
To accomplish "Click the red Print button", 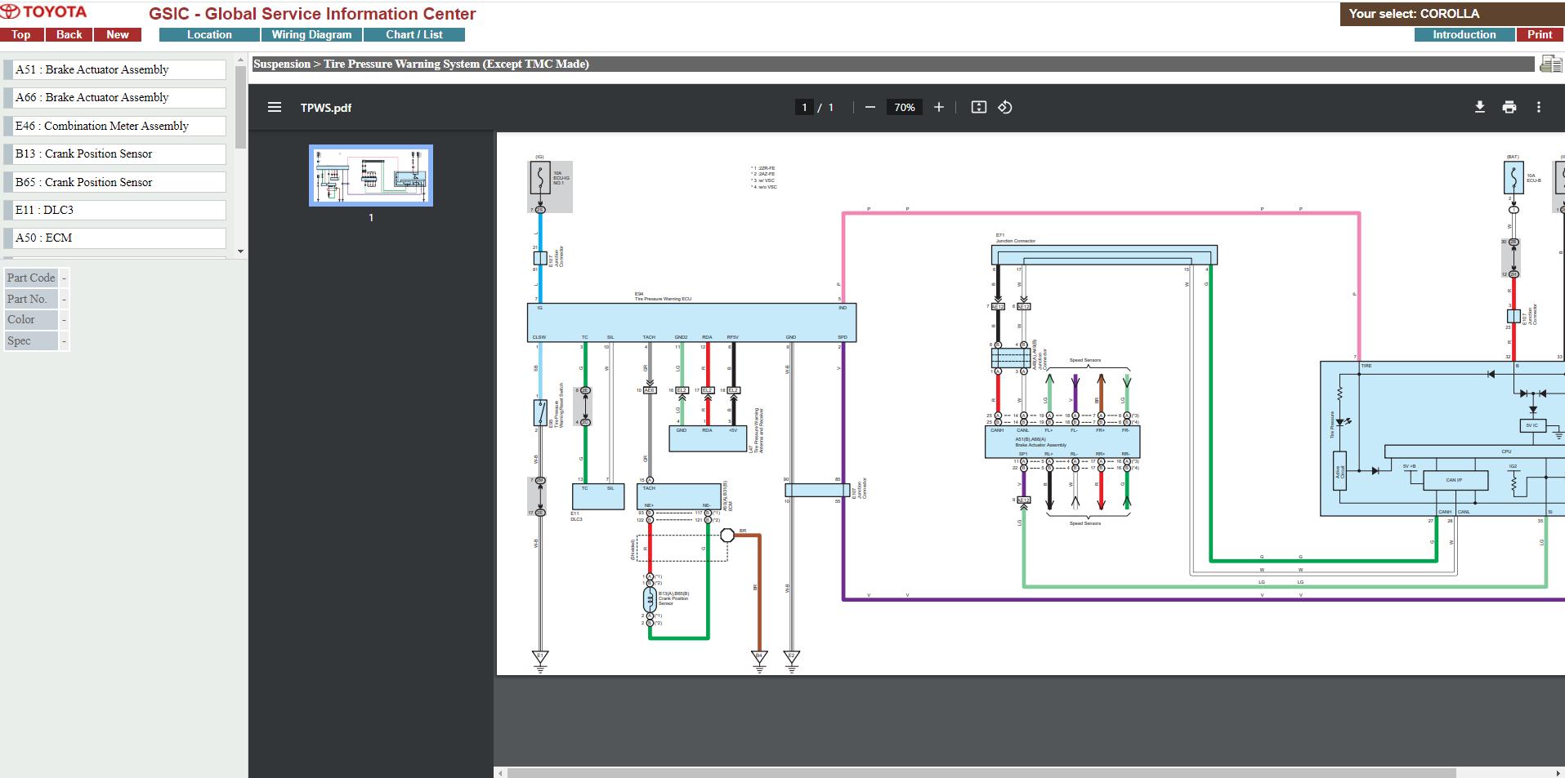I will (x=1540, y=34).
